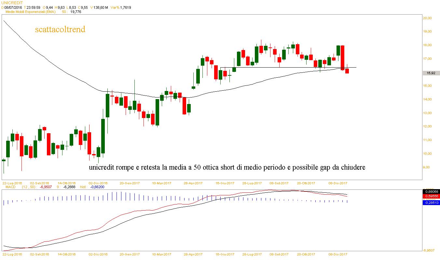Click the 10,00 price axis label
Image resolution: width=440 pixels, height=260 pixels.
point(427,154)
